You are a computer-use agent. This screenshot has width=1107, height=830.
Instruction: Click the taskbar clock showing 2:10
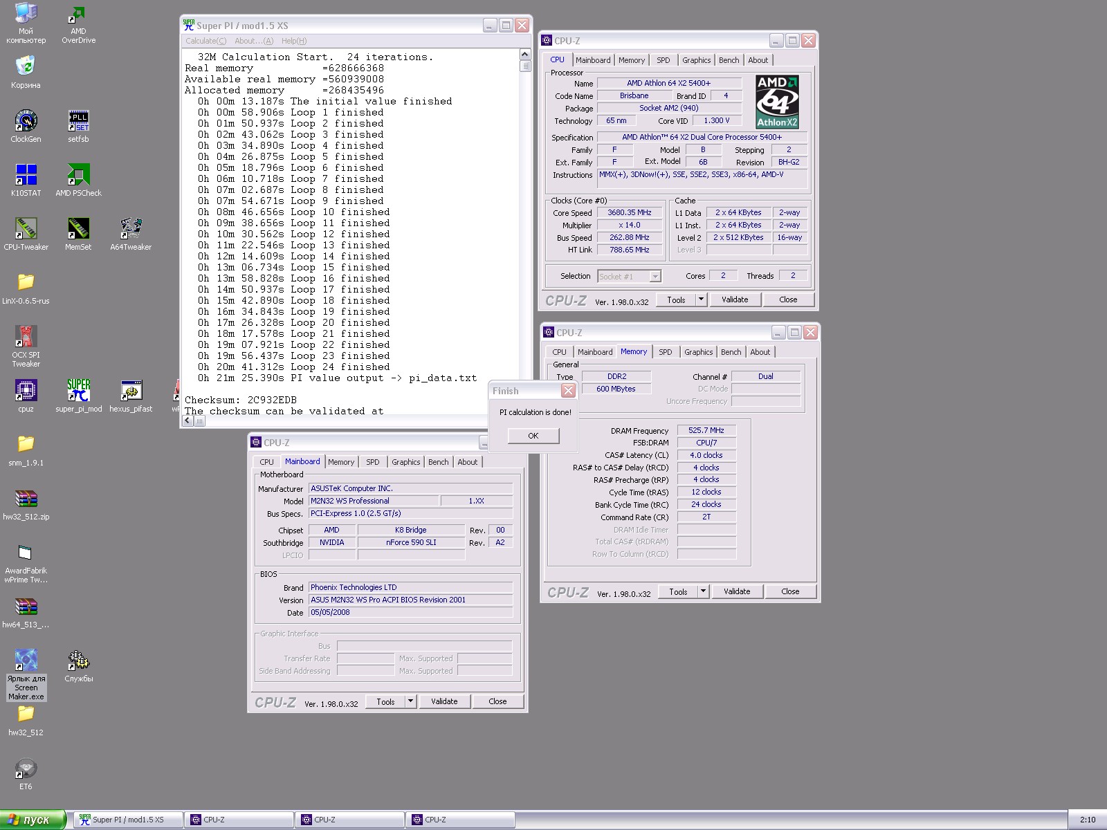pyautogui.click(x=1088, y=820)
